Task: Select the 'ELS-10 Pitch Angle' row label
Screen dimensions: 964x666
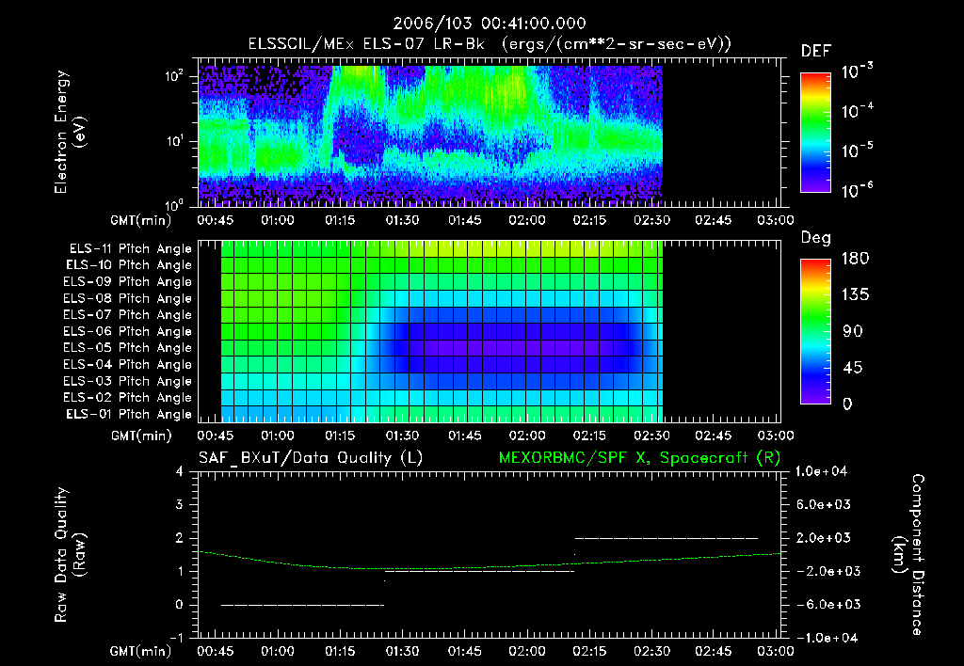Action: pos(129,265)
